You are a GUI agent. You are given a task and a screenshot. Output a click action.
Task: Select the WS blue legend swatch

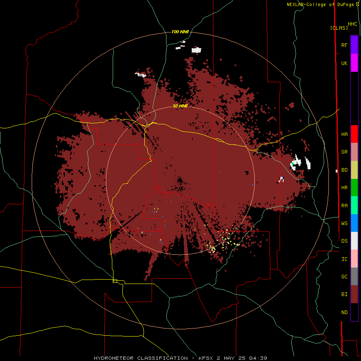pyautogui.click(x=354, y=223)
